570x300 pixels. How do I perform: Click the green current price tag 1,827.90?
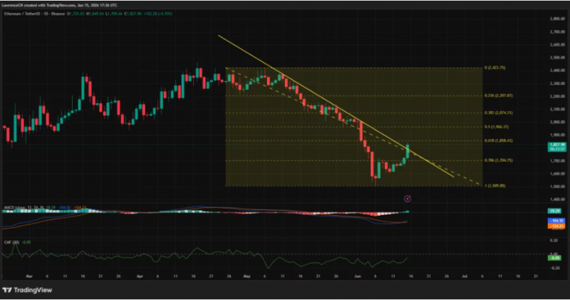pyautogui.click(x=557, y=147)
